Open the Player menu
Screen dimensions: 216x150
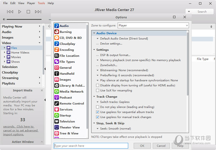pyautogui.click(x=31, y=3)
